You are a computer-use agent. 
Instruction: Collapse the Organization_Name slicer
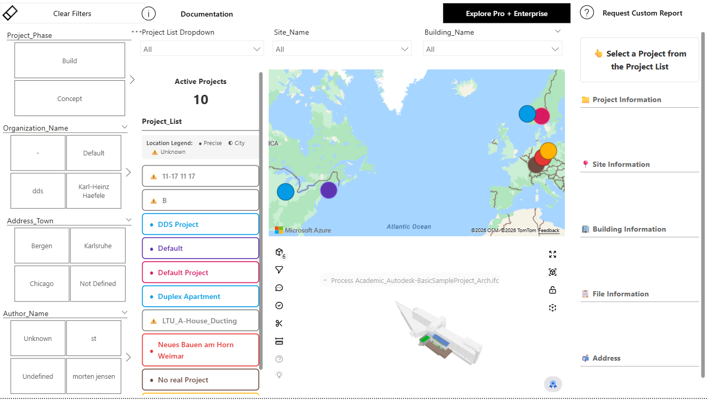click(124, 126)
